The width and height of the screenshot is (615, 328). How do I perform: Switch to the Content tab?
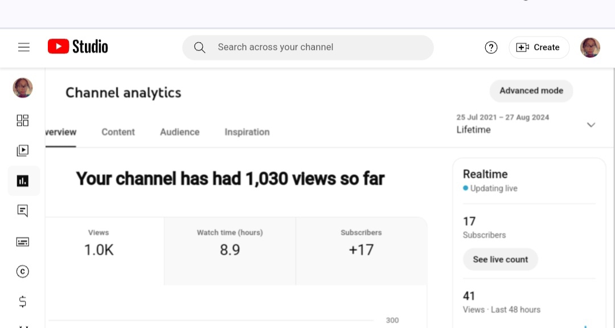pyautogui.click(x=118, y=132)
